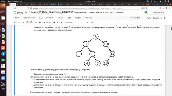Click the localhost URL address bar

pos(77,8)
